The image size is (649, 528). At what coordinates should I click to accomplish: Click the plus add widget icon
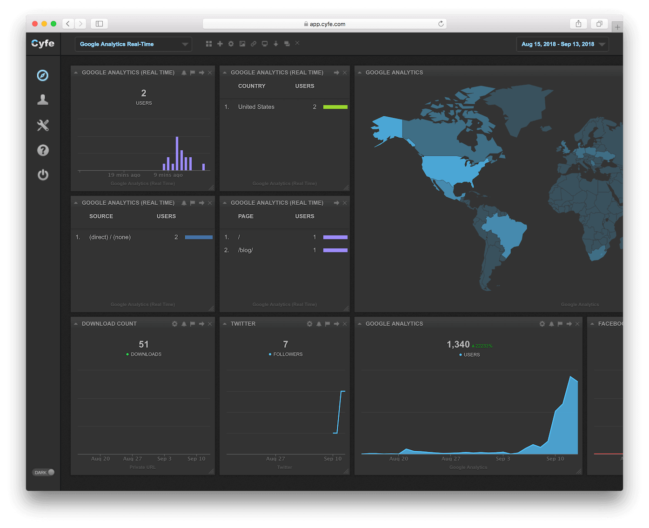click(x=220, y=44)
